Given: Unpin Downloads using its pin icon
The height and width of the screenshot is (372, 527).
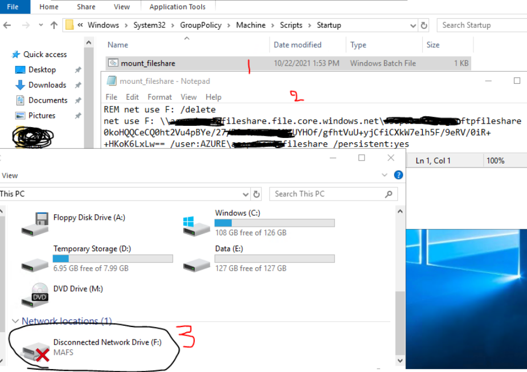Looking at the screenshot, I should (78, 85).
